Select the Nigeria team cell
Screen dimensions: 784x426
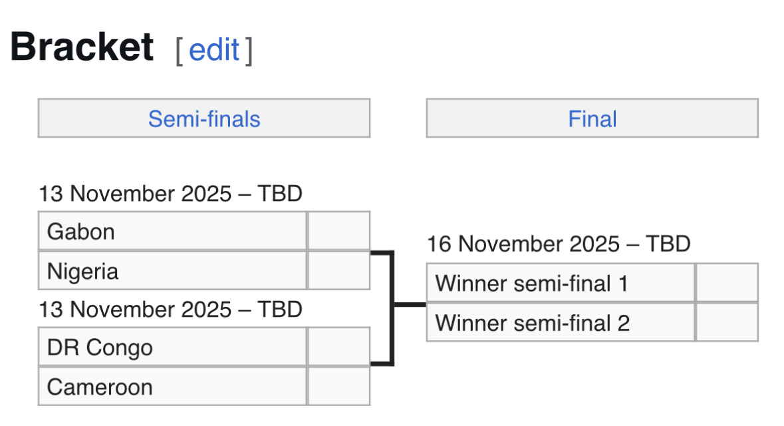pos(173,271)
